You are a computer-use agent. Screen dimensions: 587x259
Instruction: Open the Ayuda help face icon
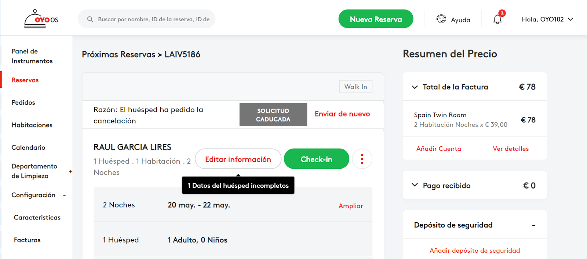point(441,19)
